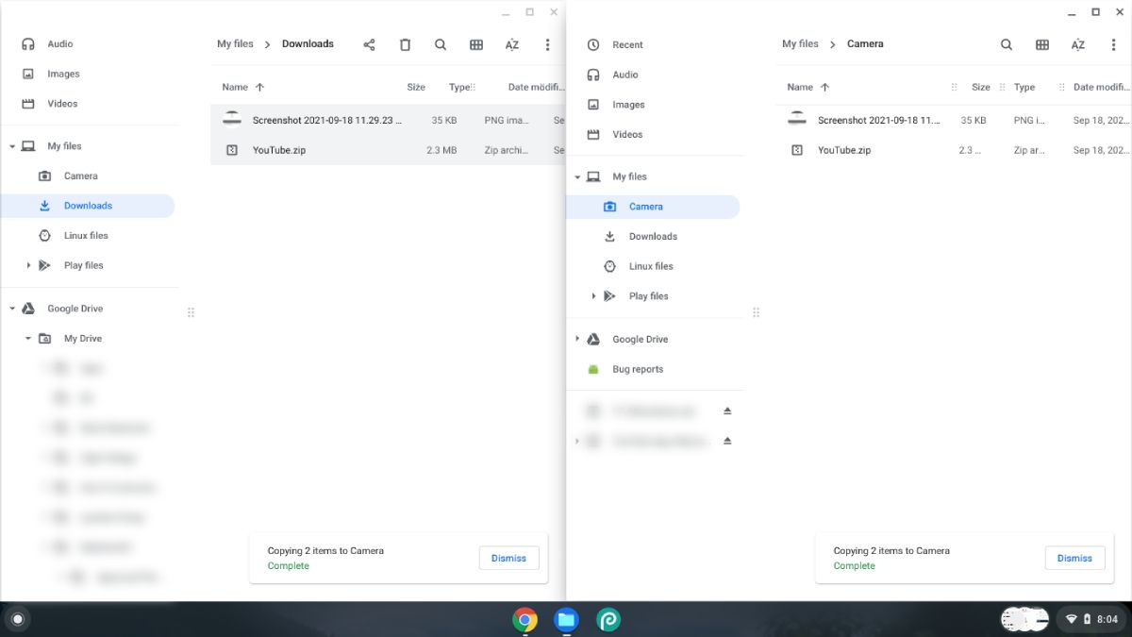This screenshot has height=637, width=1132.
Task: Select Linux files in the sidebar
Action: pyautogui.click(x=87, y=235)
